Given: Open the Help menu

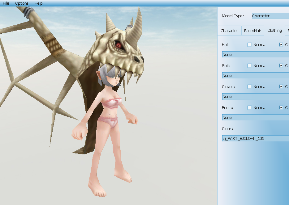Looking at the screenshot, I should (39, 3).
